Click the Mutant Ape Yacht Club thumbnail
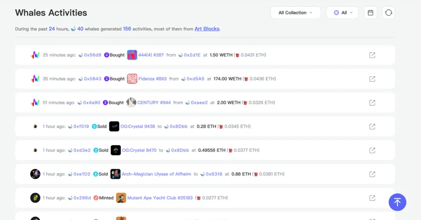This screenshot has width=421, height=220. click(121, 198)
